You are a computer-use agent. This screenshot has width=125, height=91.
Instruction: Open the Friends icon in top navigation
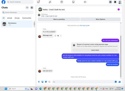tap(50, 2)
